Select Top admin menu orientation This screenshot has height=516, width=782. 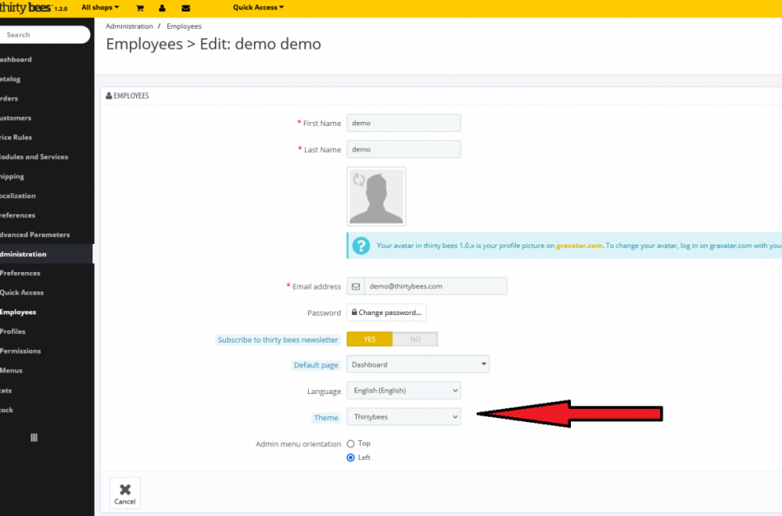(x=351, y=443)
